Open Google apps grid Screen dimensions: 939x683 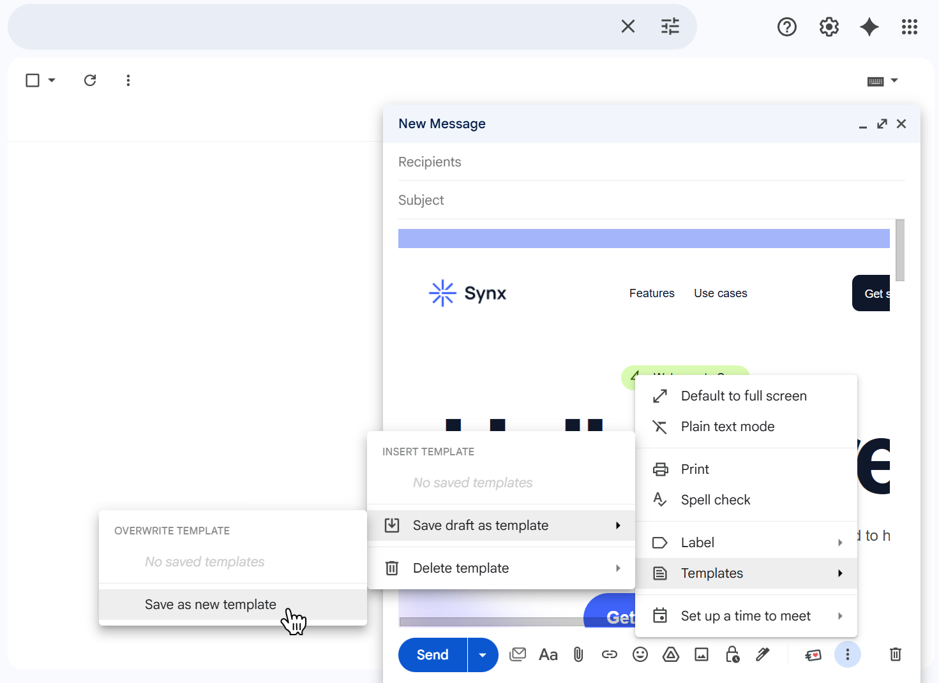tap(910, 27)
